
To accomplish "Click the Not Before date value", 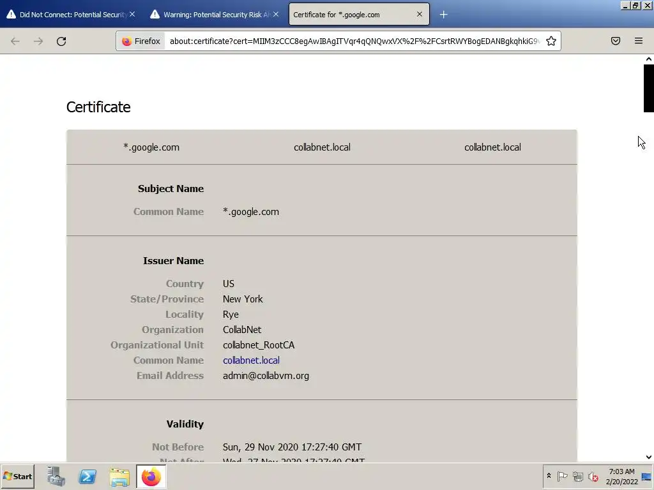I will pyautogui.click(x=292, y=447).
